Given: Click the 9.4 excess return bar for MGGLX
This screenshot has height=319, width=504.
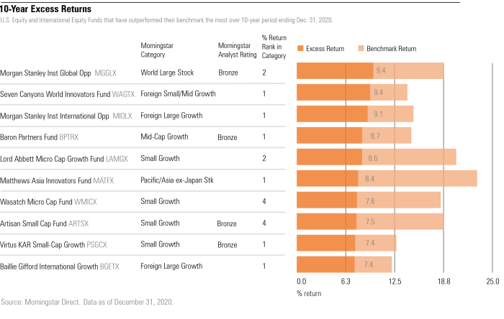Looking at the screenshot, I should [335, 70].
